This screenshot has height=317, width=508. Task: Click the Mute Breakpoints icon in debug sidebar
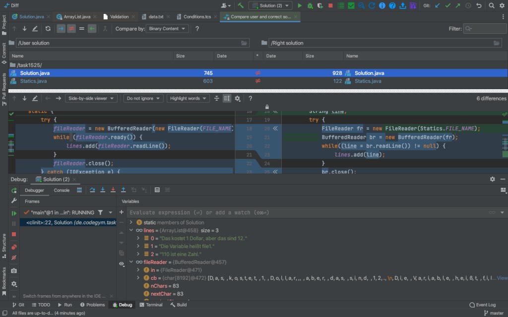[x=14, y=258]
